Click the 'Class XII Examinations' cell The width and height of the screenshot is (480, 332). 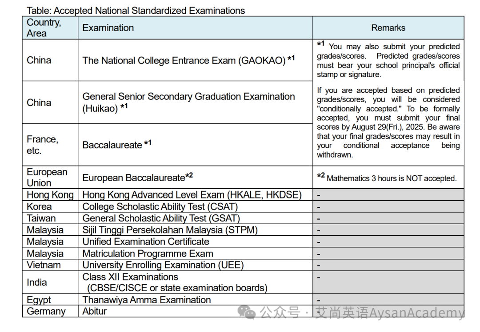coord(195,282)
